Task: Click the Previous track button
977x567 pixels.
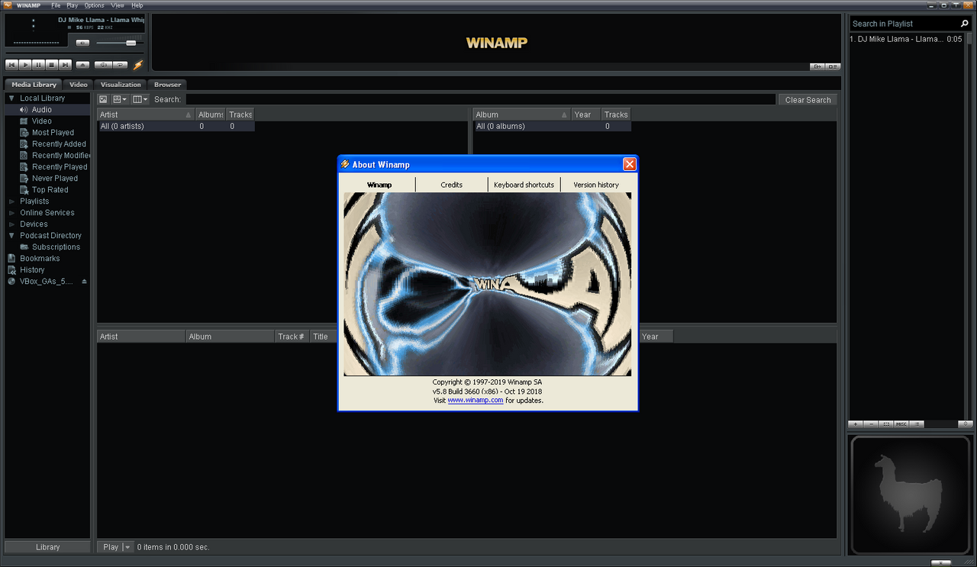Action: click(x=11, y=66)
